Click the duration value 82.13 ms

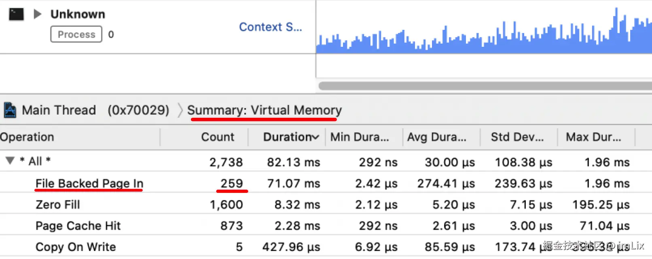[x=294, y=162]
